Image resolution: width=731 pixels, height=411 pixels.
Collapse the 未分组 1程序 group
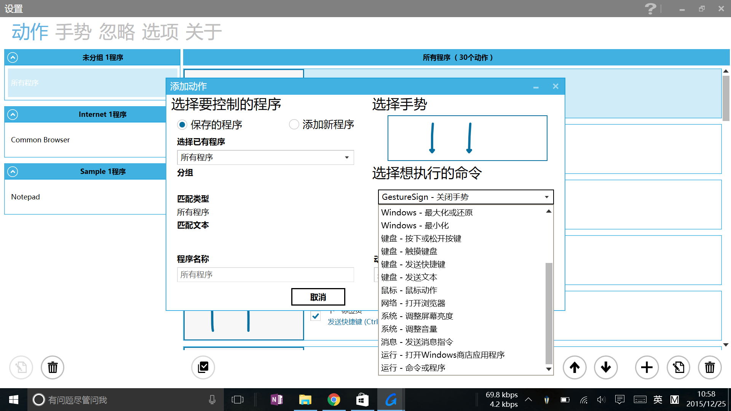[x=13, y=57]
